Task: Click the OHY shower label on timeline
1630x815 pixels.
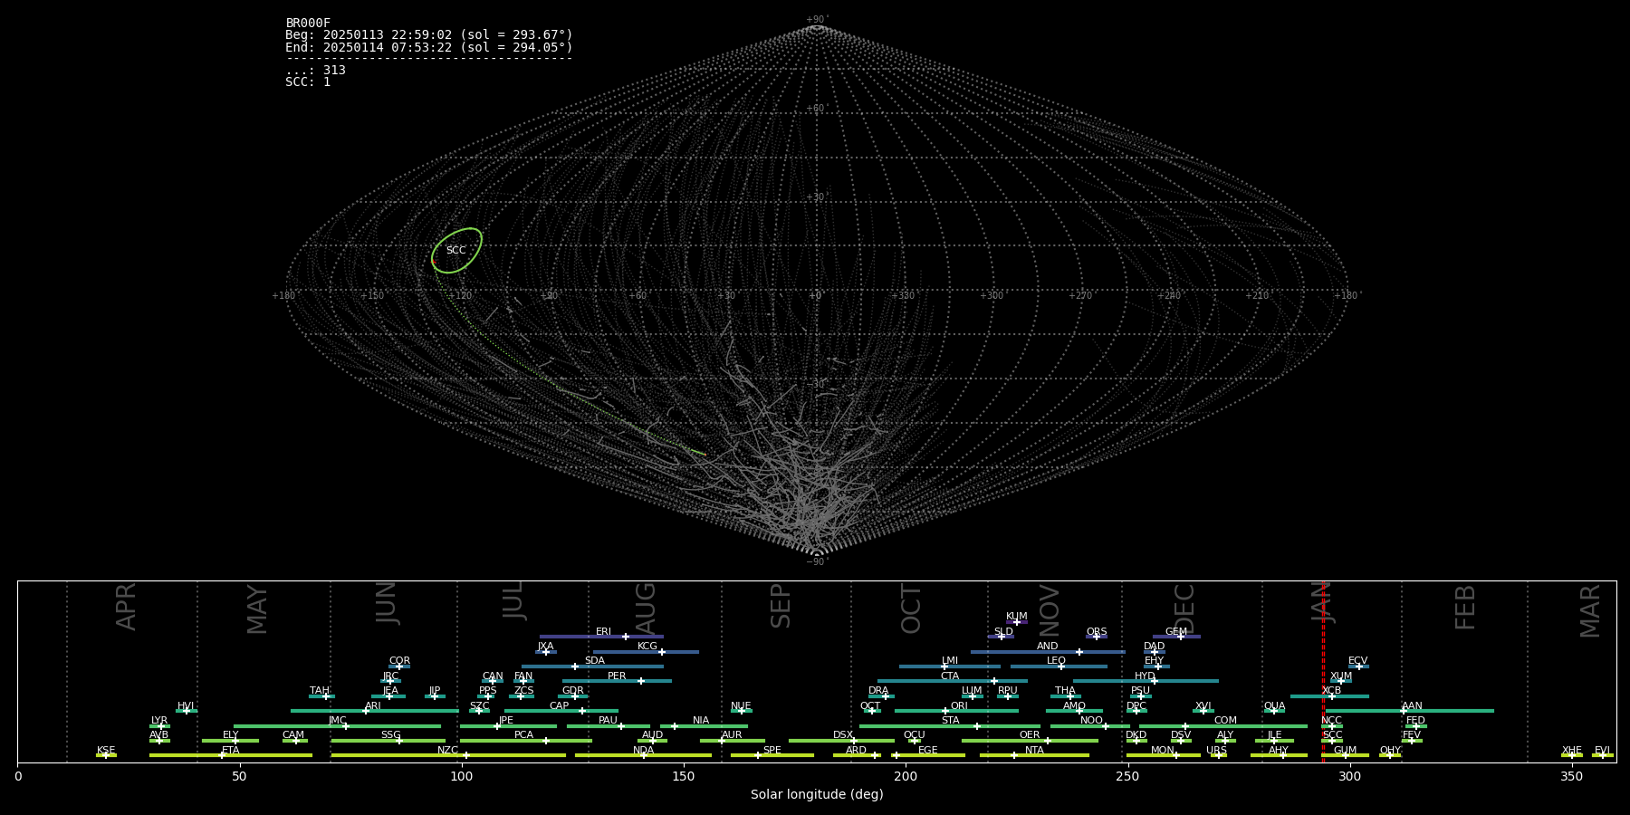Action: pyautogui.click(x=1391, y=750)
